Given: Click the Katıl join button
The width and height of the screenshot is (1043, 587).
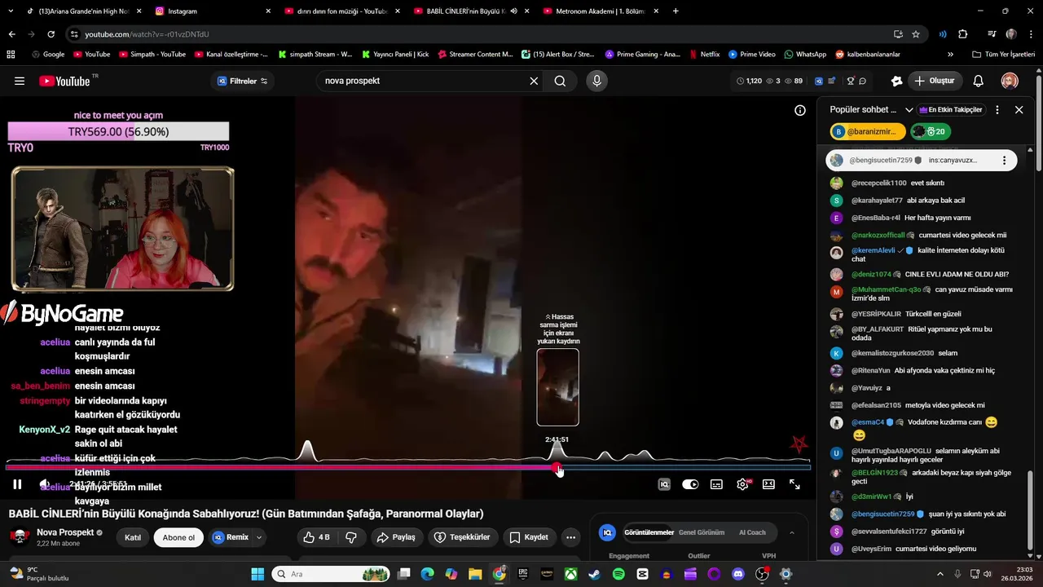Looking at the screenshot, I should click(133, 537).
